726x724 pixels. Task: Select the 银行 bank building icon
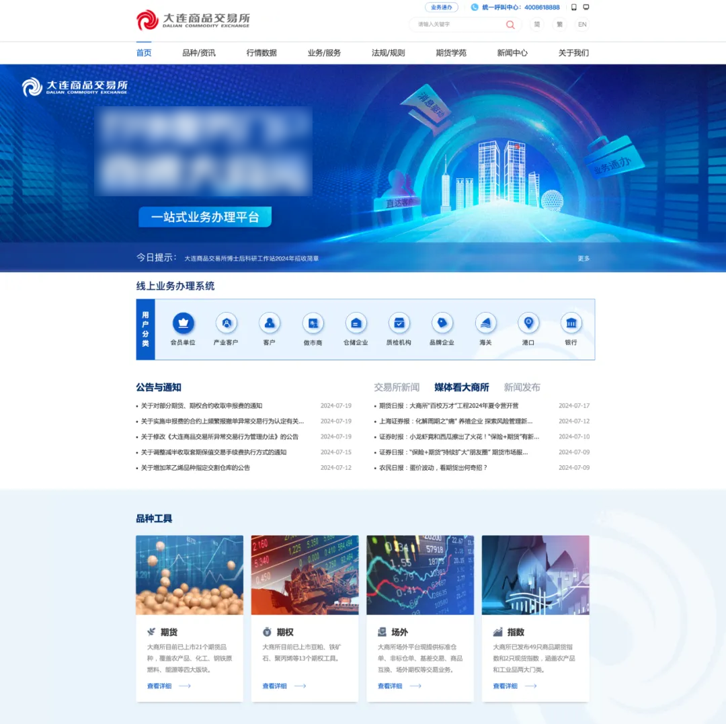click(571, 323)
